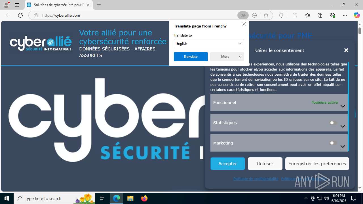Refresh the page with the reload icon
The image size is (363, 204).
20,15
